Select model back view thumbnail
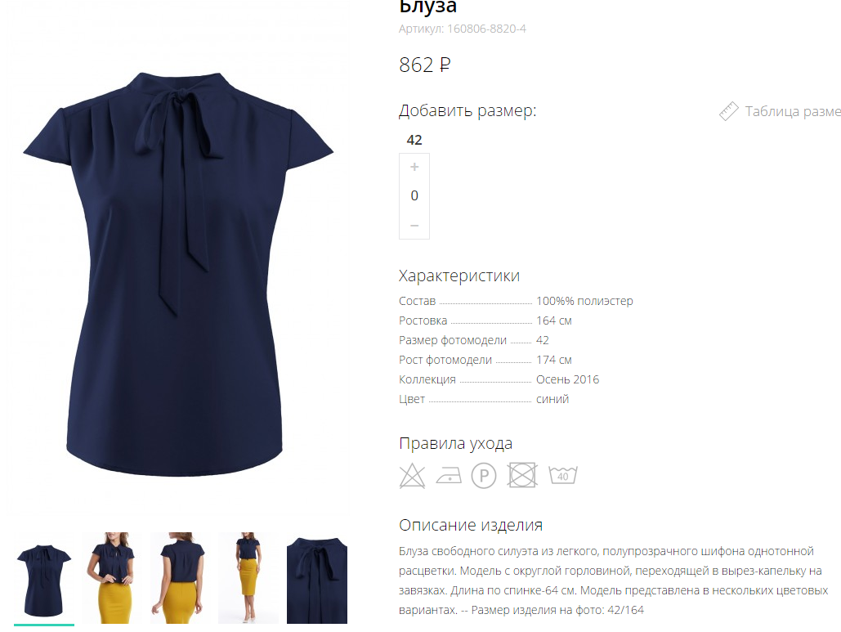 180,578
